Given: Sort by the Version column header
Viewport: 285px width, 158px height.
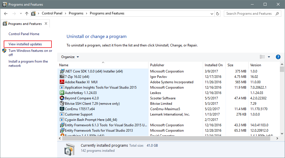Looking at the screenshot, I should click(x=264, y=65).
